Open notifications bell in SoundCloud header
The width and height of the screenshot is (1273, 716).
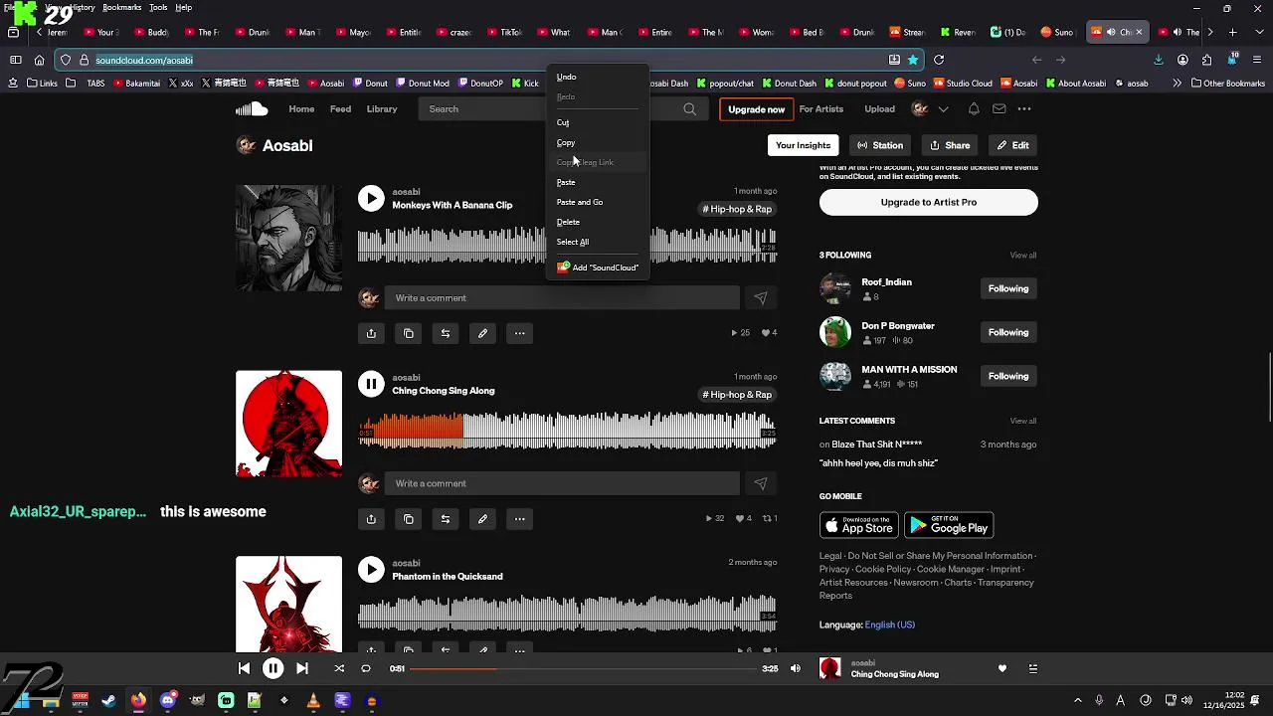point(974,108)
